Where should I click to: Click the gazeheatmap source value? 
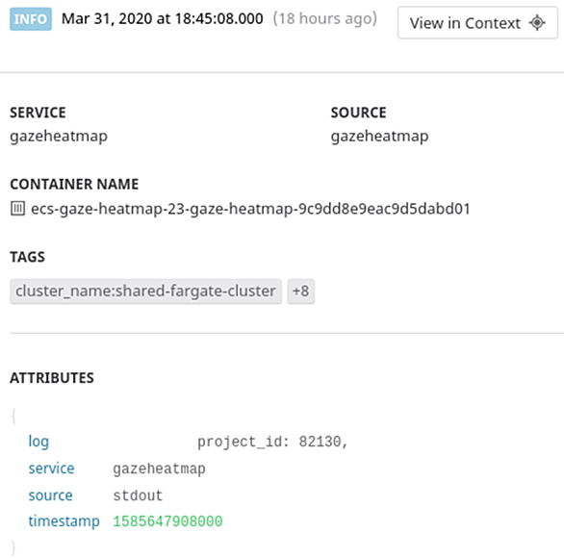pyautogui.click(x=379, y=137)
